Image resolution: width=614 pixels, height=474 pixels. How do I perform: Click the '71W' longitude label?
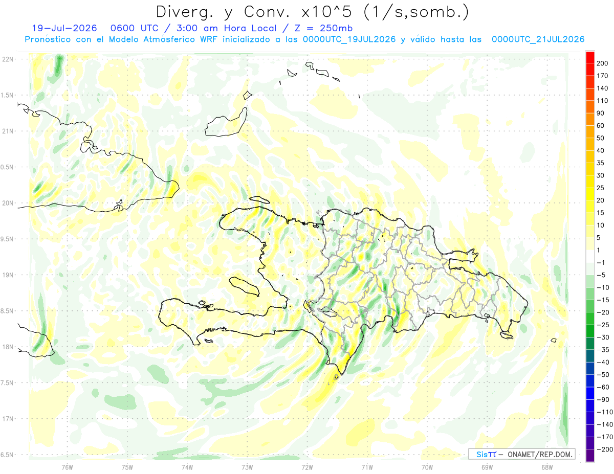pos(367,467)
